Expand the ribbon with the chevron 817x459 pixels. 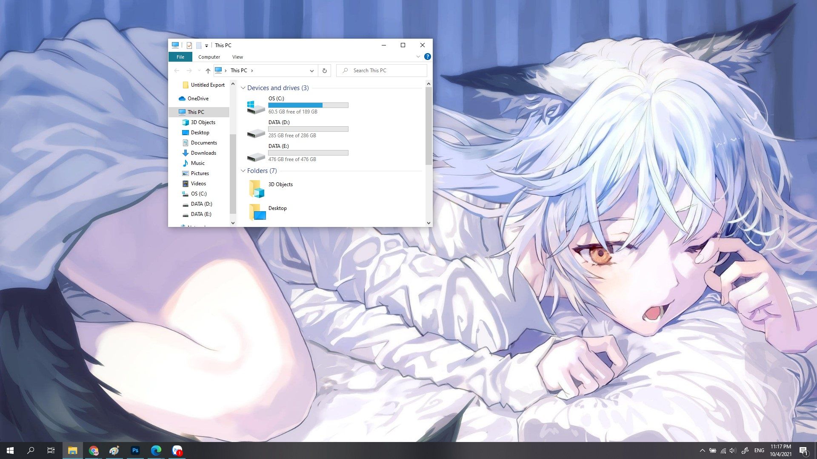click(x=418, y=57)
